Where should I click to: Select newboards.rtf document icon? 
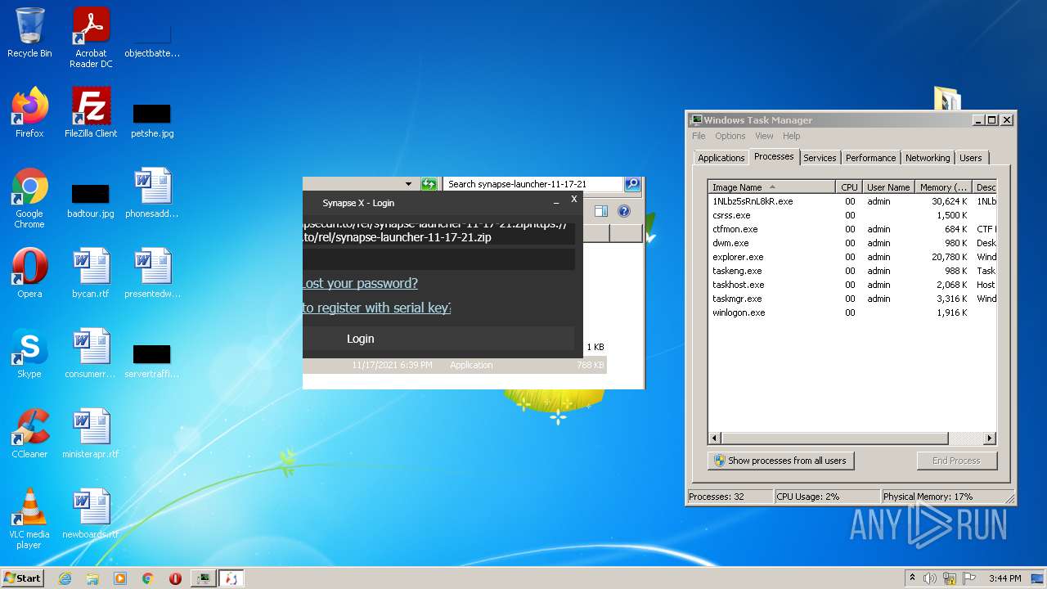point(91,514)
